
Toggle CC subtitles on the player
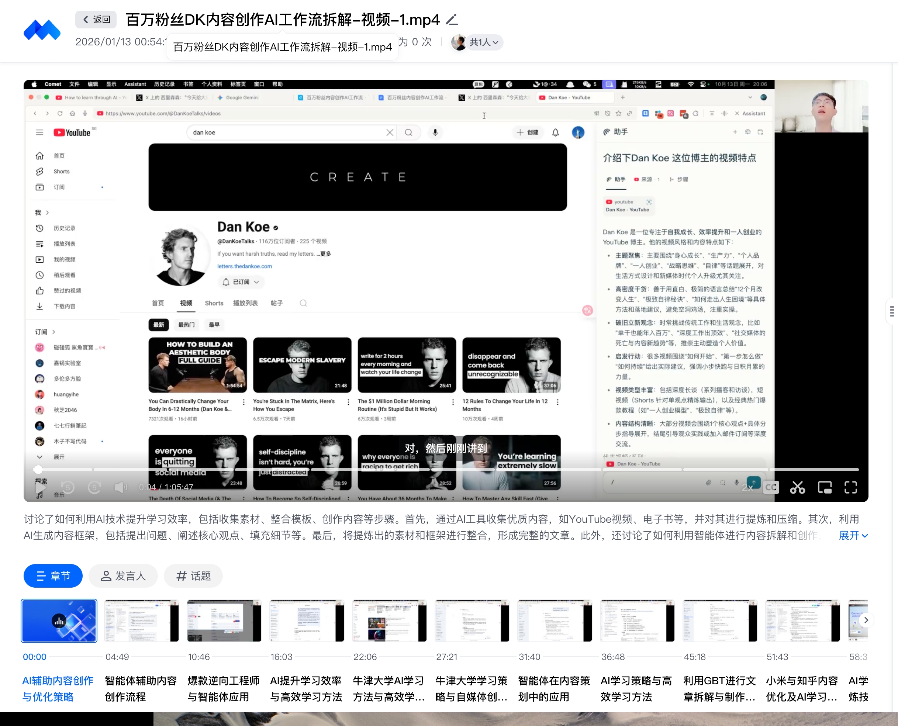[x=771, y=488]
